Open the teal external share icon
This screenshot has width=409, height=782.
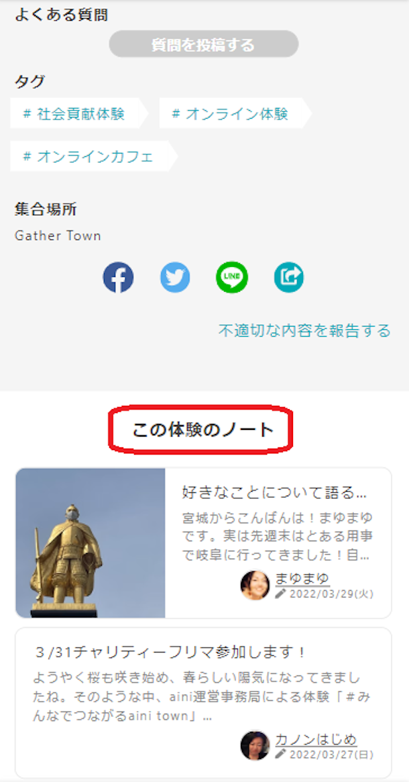[x=289, y=277]
